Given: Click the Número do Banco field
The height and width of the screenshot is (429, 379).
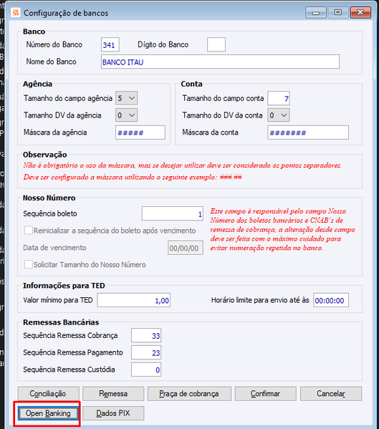Looking at the screenshot, I should pyautogui.click(x=110, y=44).
